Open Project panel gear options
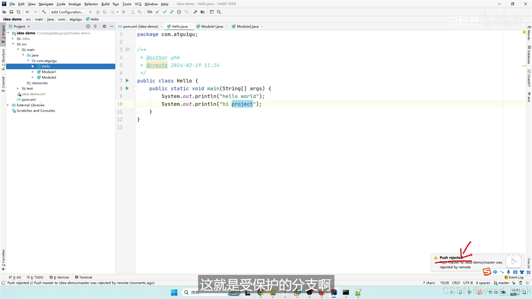This screenshot has height=299, width=532. click(104, 26)
